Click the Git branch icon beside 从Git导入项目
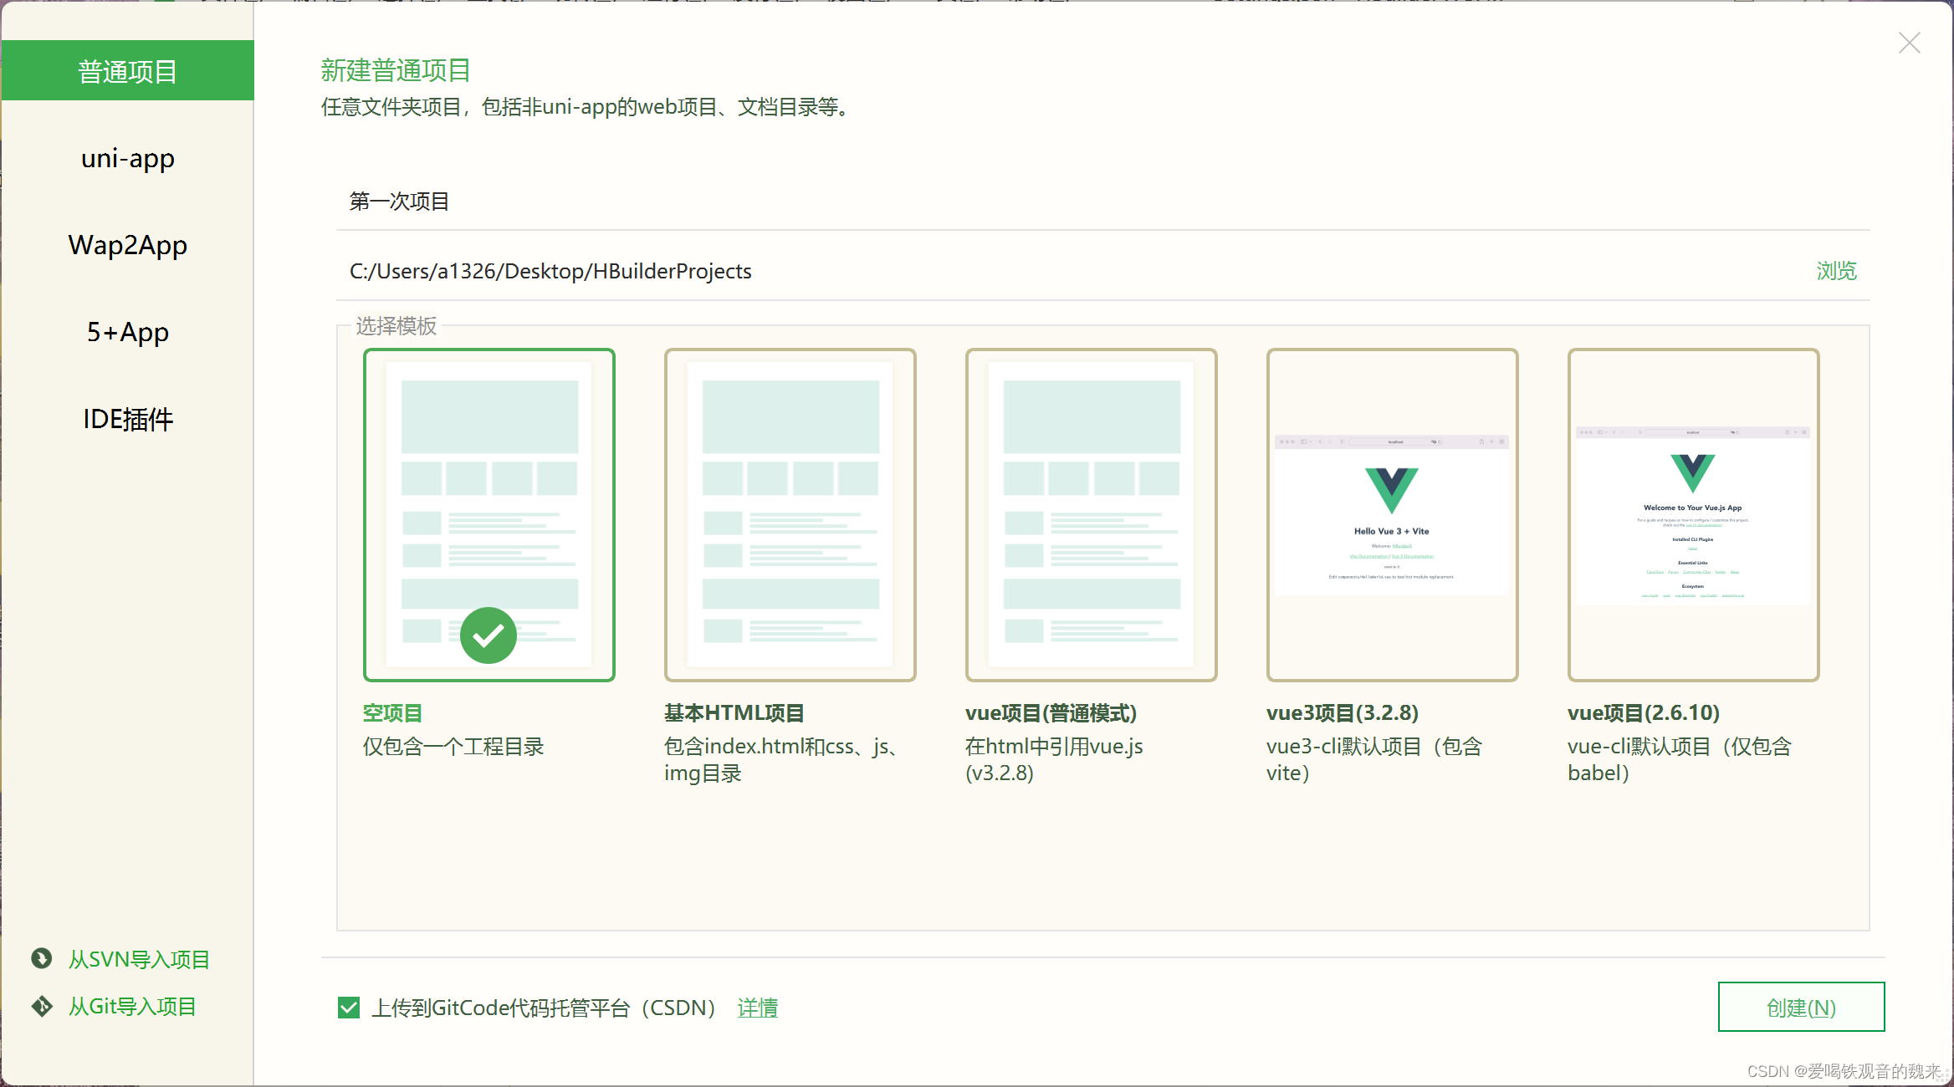Screen dimensions: 1954x1087 [41, 1006]
